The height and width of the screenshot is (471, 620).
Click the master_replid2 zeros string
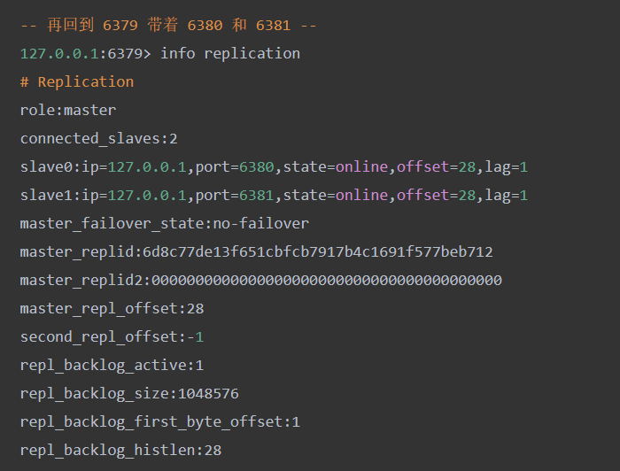327,281
